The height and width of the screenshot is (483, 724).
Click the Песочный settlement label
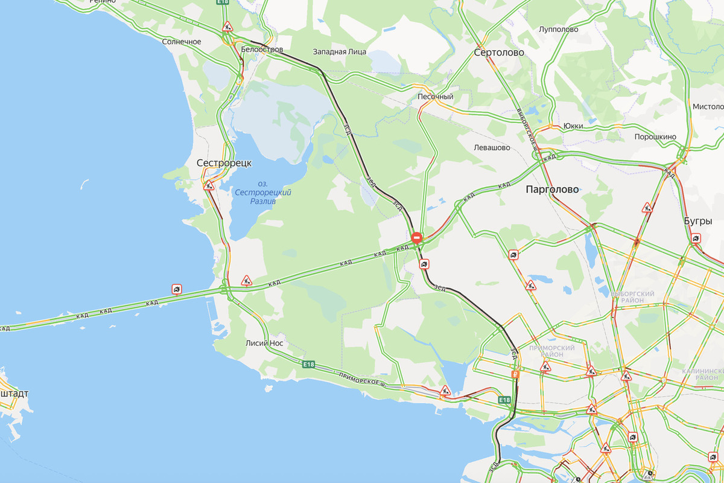[x=435, y=97]
